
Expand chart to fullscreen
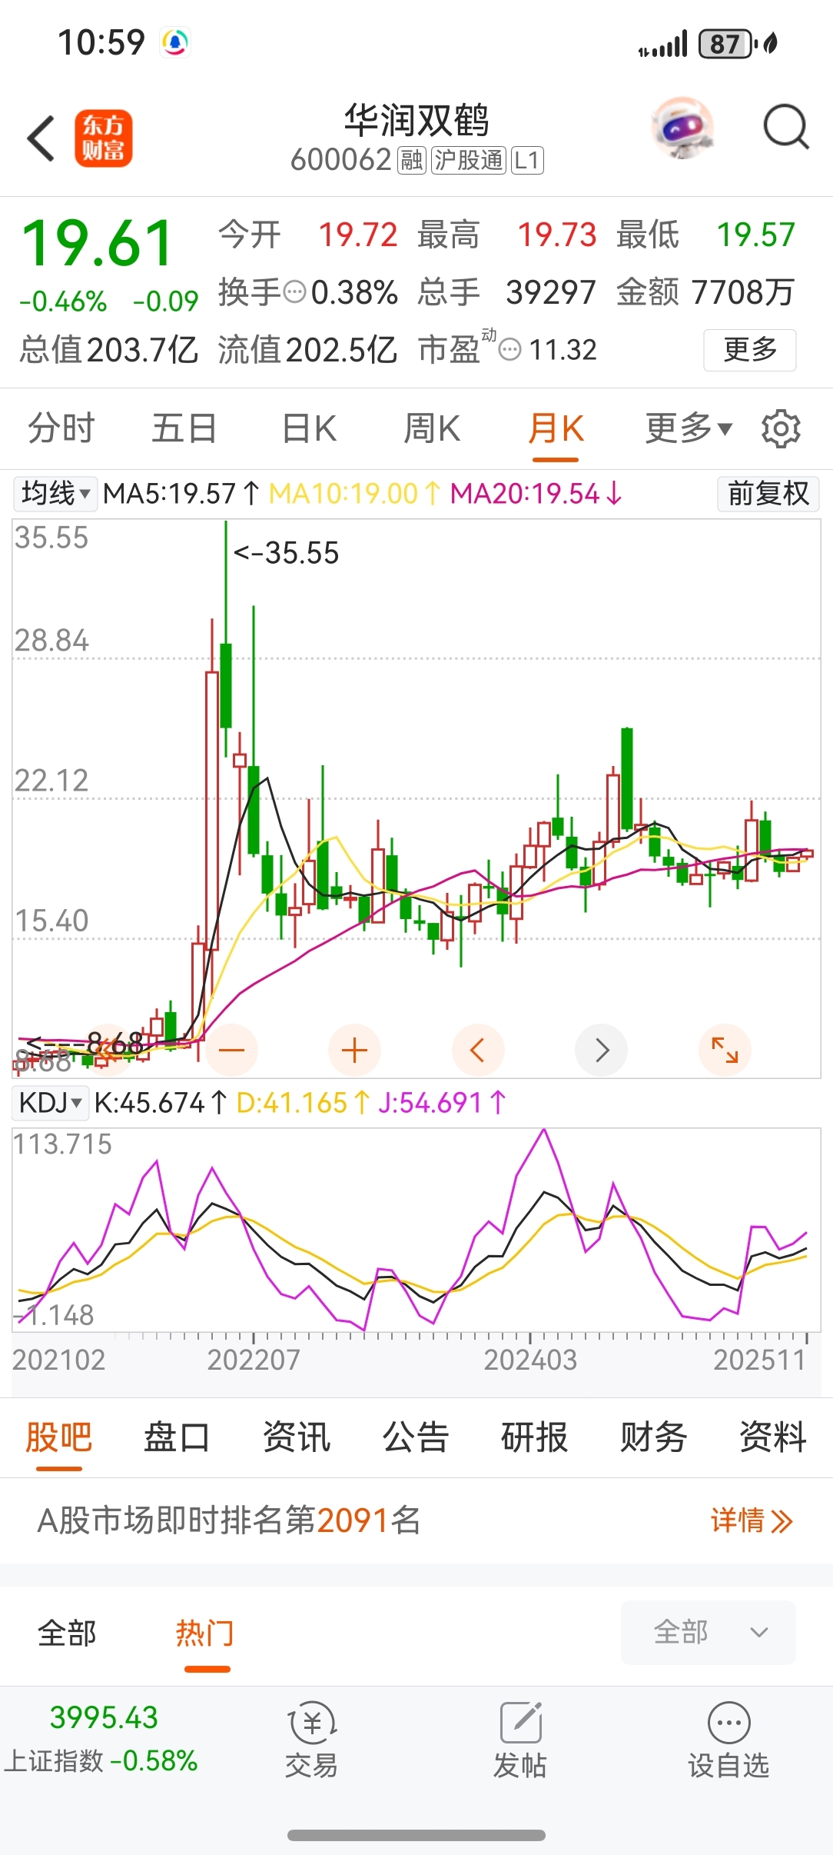[x=725, y=1050]
